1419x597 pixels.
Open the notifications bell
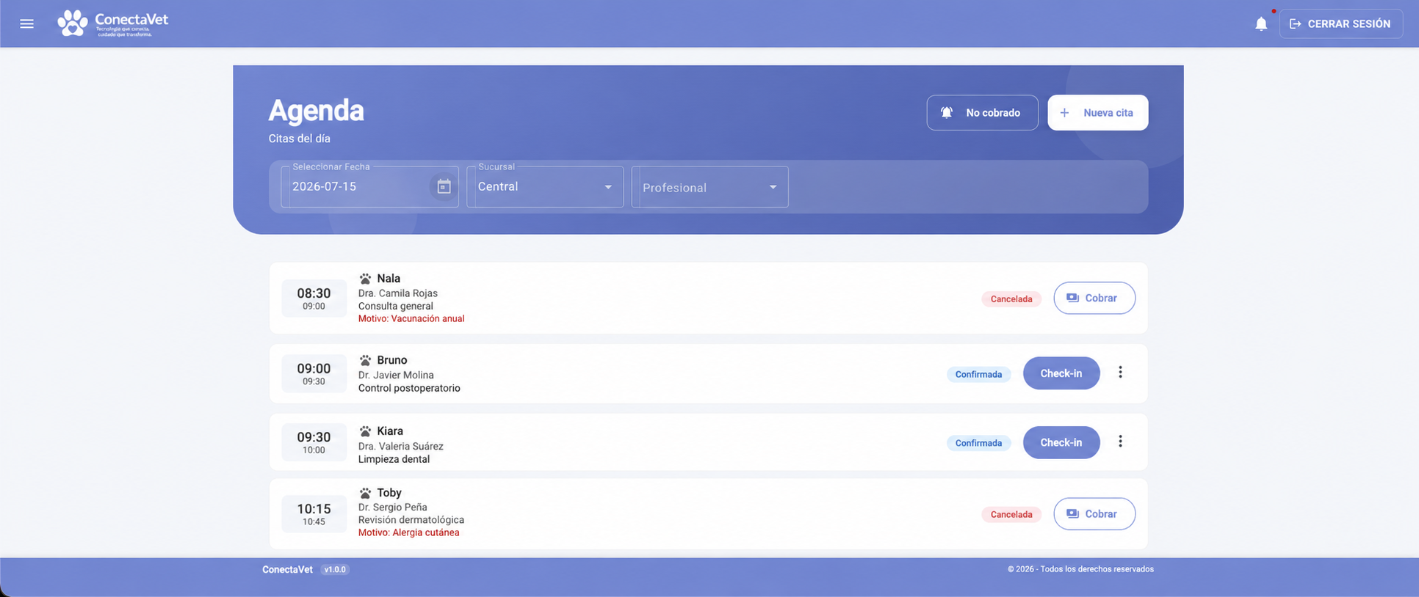pyautogui.click(x=1261, y=24)
